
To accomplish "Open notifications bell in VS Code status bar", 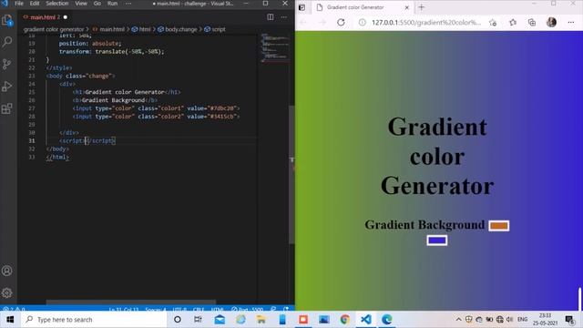I will [x=286, y=310].
